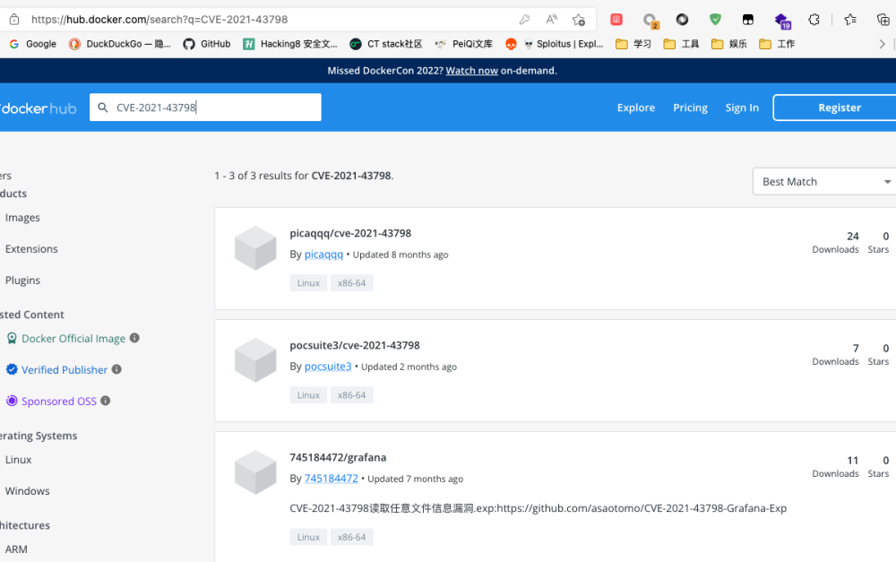Focus the Docker Hub search field

pos(205,108)
